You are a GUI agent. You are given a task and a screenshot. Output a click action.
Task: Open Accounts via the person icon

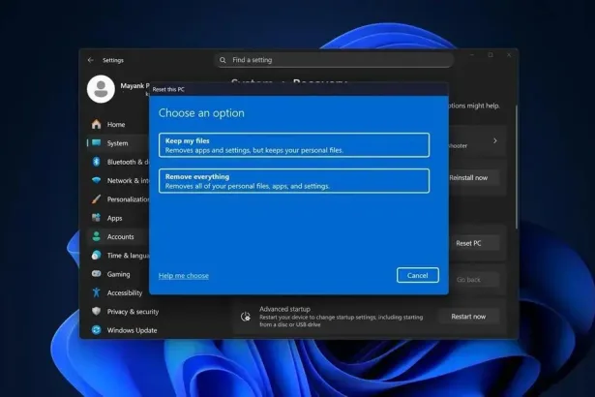pos(96,236)
